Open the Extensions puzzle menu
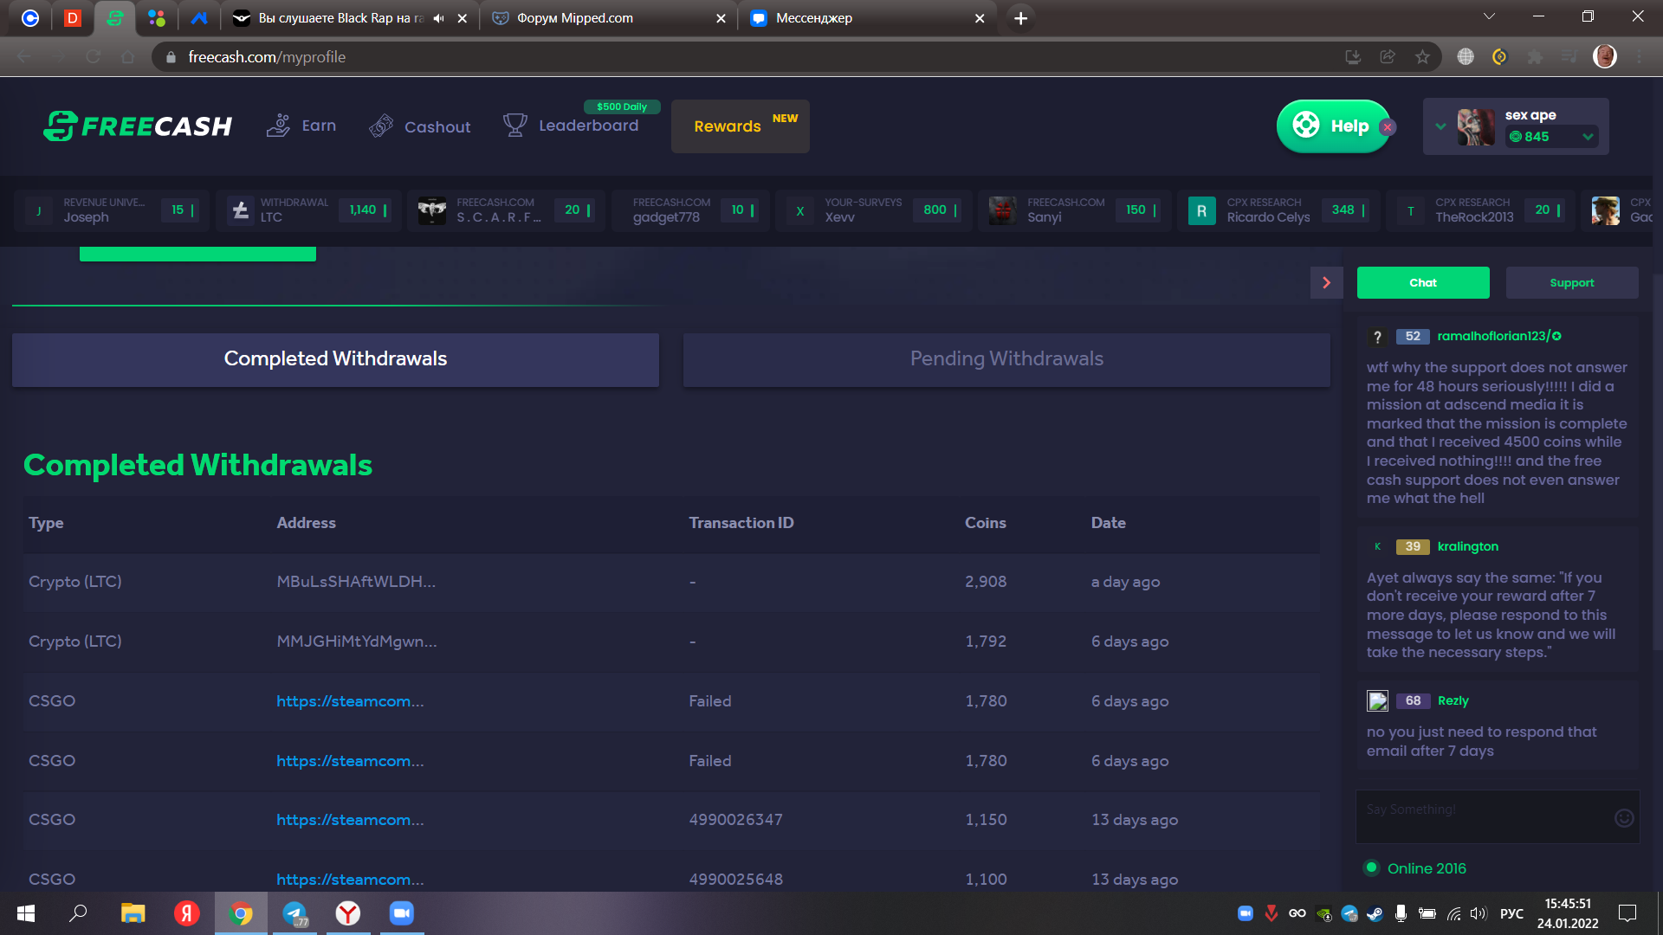1663x935 pixels. click(x=1535, y=57)
